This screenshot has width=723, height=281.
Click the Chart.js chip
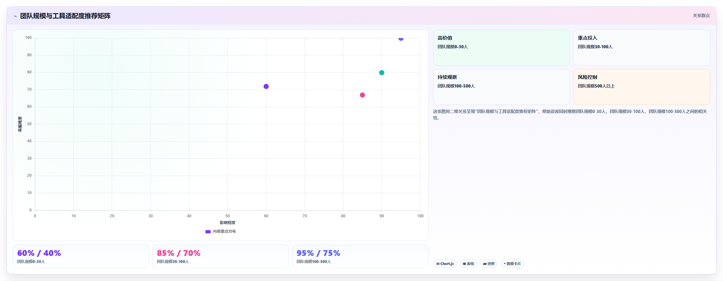click(445, 264)
